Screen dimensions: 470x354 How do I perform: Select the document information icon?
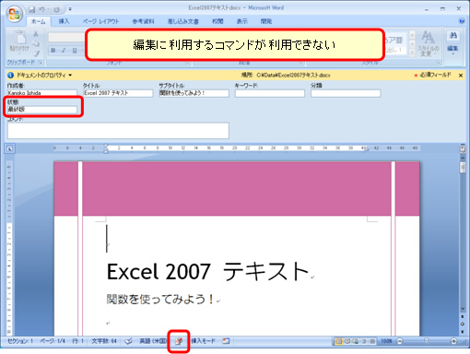coord(10,75)
